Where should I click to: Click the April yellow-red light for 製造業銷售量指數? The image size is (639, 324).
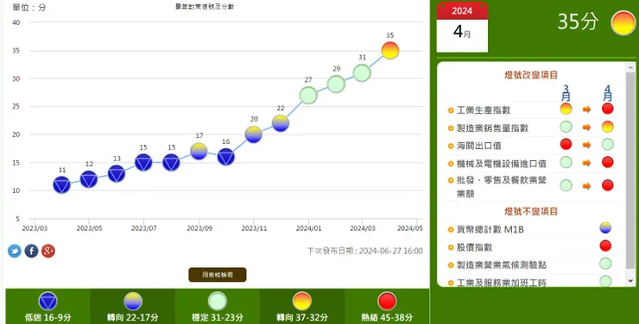pos(607,127)
